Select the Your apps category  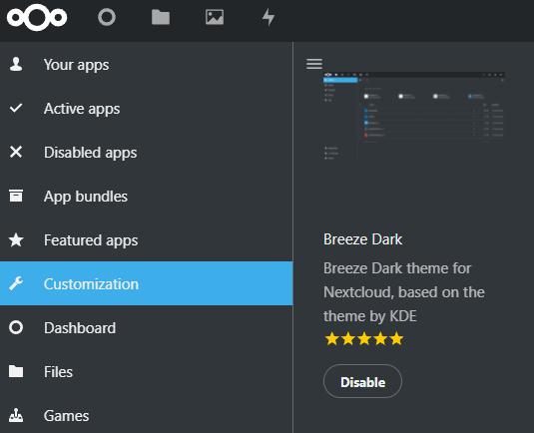pos(146,64)
